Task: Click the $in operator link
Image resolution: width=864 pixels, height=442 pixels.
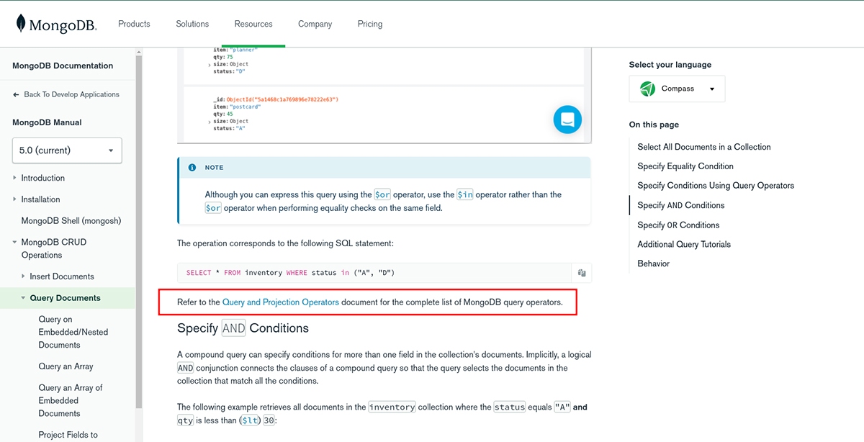Action: tap(464, 195)
